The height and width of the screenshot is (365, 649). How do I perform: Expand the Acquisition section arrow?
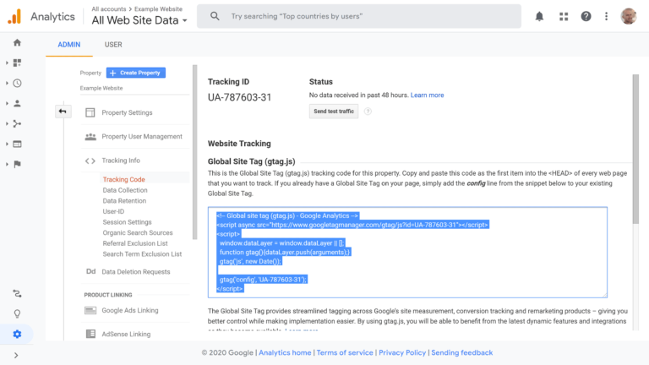click(7, 123)
